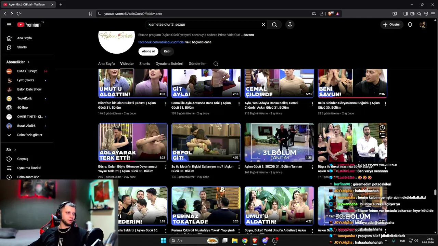Click the Brave Shields lion icon
438x246 pixels.
click(x=330, y=14)
